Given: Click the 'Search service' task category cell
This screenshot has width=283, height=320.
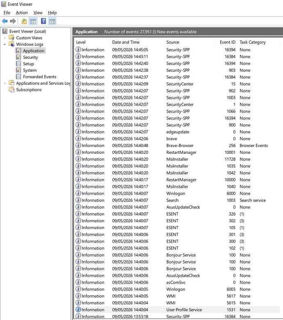Looking at the screenshot, I should [253, 200].
